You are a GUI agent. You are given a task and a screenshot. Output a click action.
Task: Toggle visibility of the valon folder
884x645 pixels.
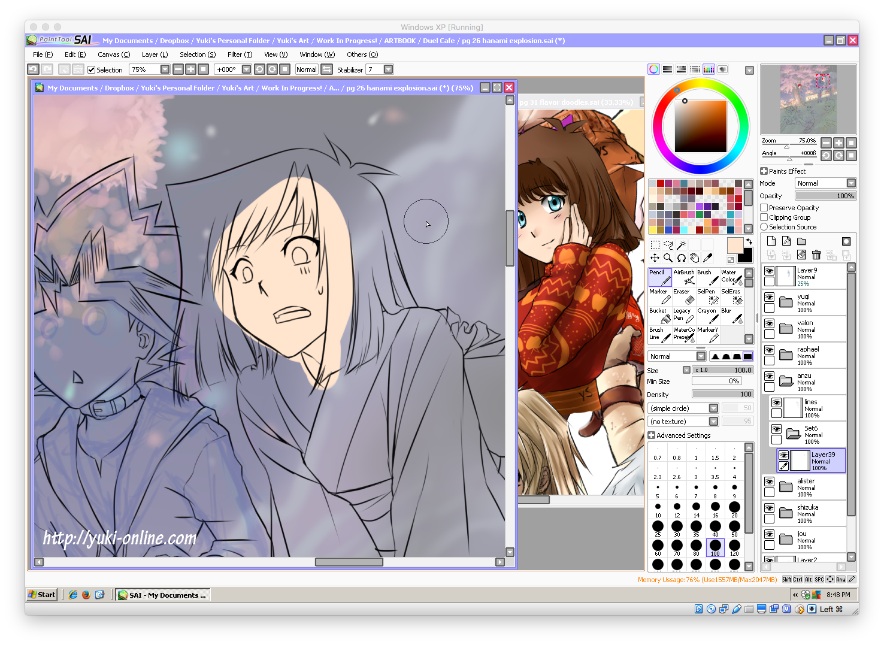pos(769,324)
